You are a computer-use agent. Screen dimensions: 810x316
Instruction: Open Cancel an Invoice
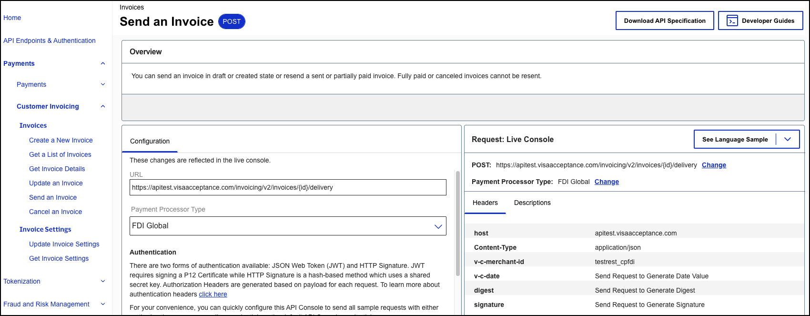55,212
